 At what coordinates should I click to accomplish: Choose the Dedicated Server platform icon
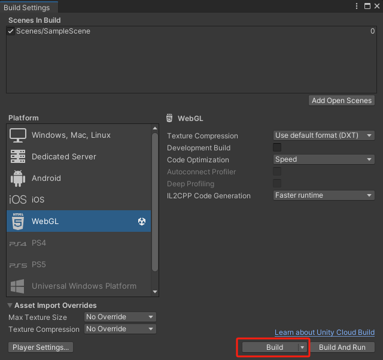tap(18, 157)
